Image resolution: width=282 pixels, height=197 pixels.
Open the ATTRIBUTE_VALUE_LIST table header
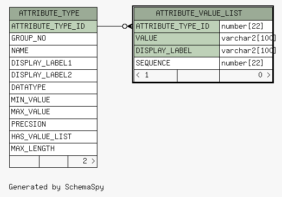pos(204,14)
